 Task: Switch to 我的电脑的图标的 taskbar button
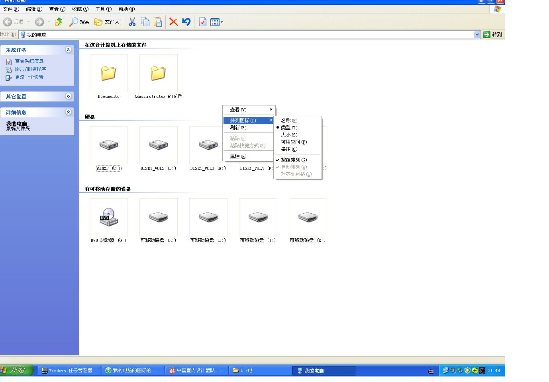click(133, 370)
